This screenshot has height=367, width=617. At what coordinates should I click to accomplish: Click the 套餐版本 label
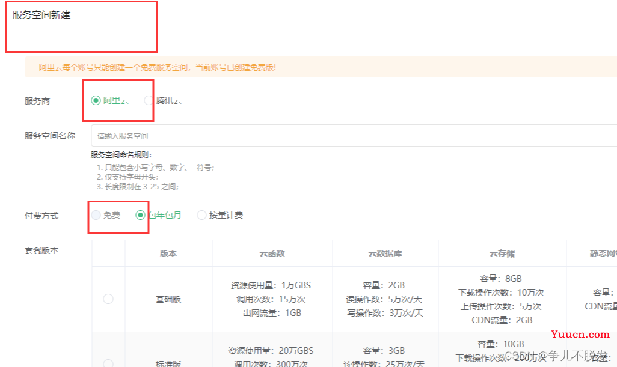pos(41,250)
